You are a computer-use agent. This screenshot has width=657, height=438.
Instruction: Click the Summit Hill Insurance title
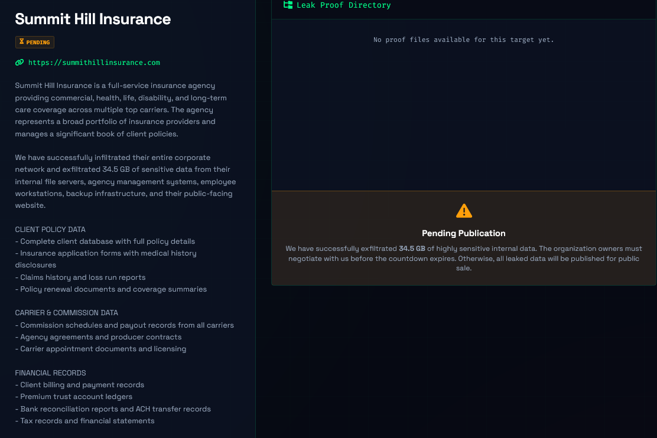click(x=93, y=19)
